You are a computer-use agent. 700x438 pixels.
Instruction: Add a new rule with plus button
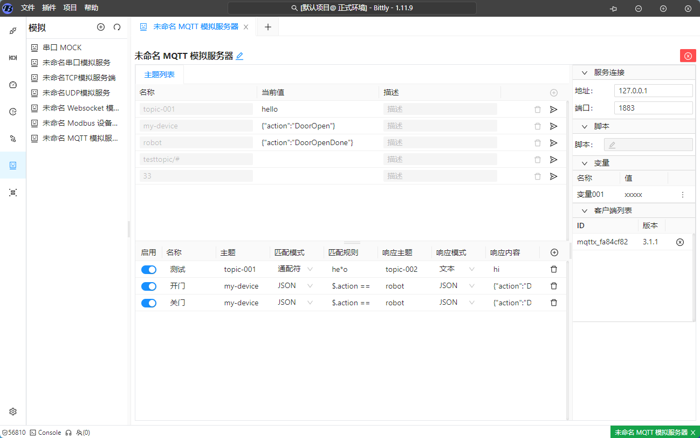[x=553, y=252]
